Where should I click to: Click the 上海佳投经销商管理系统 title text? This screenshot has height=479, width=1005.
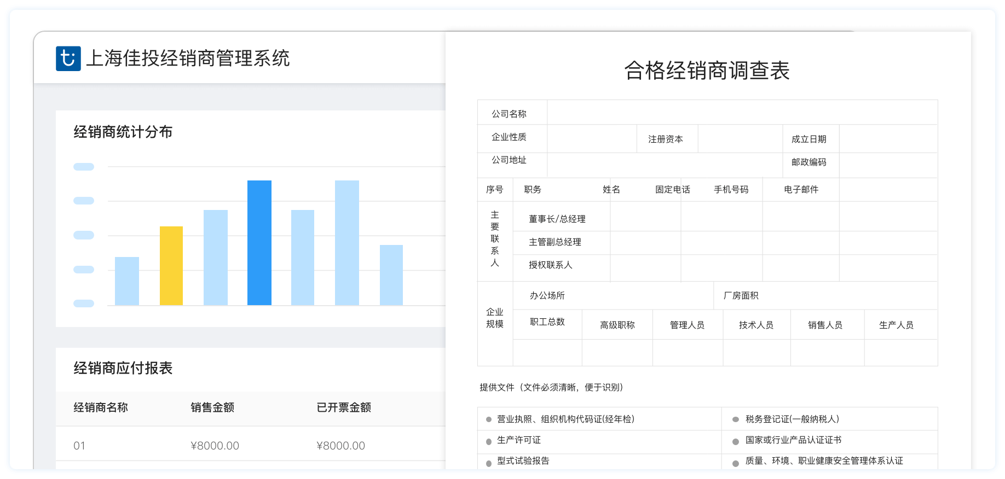(188, 59)
